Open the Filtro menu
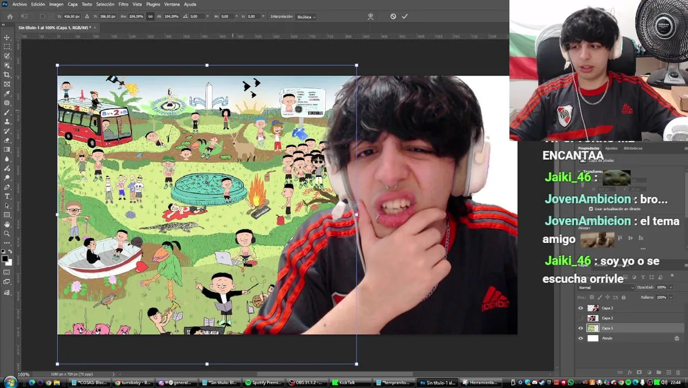 (x=124, y=4)
